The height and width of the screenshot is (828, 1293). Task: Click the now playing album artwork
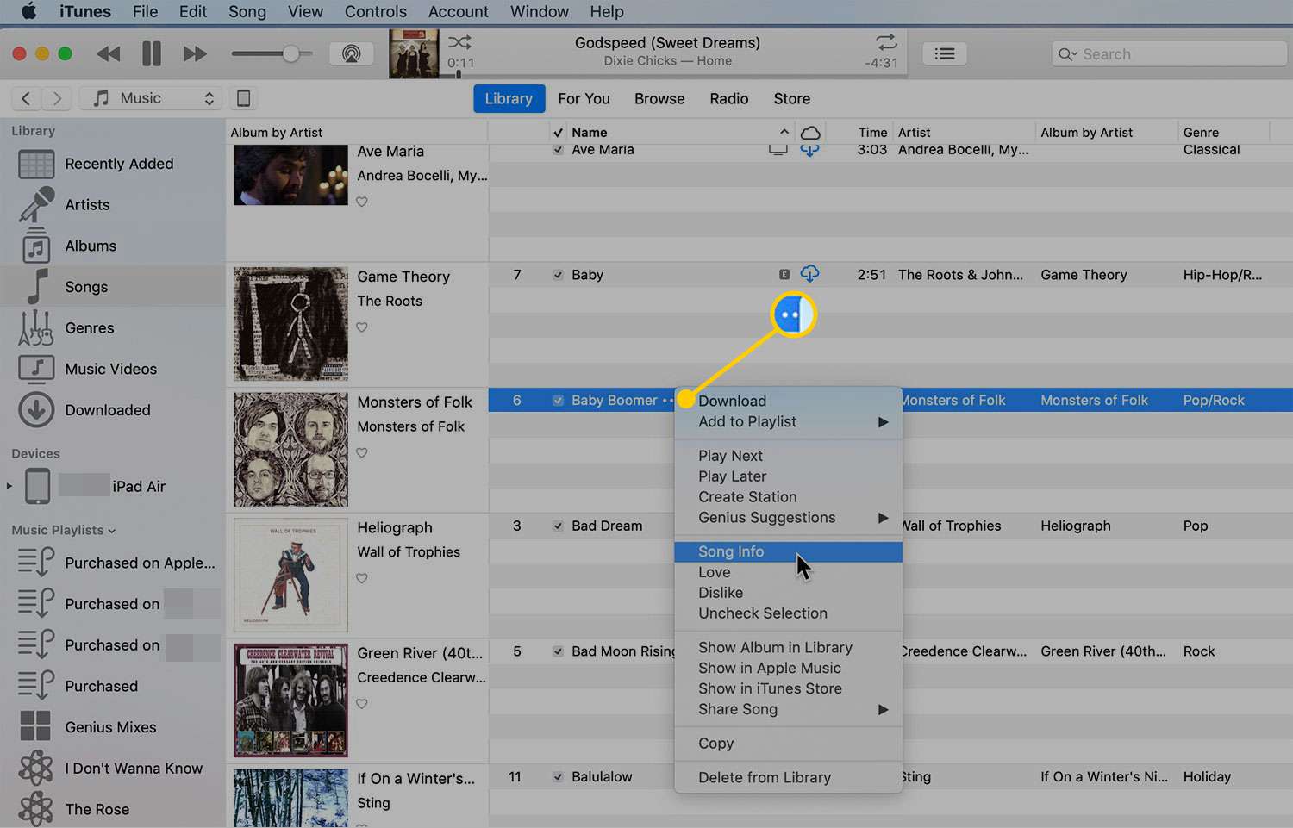(415, 53)
